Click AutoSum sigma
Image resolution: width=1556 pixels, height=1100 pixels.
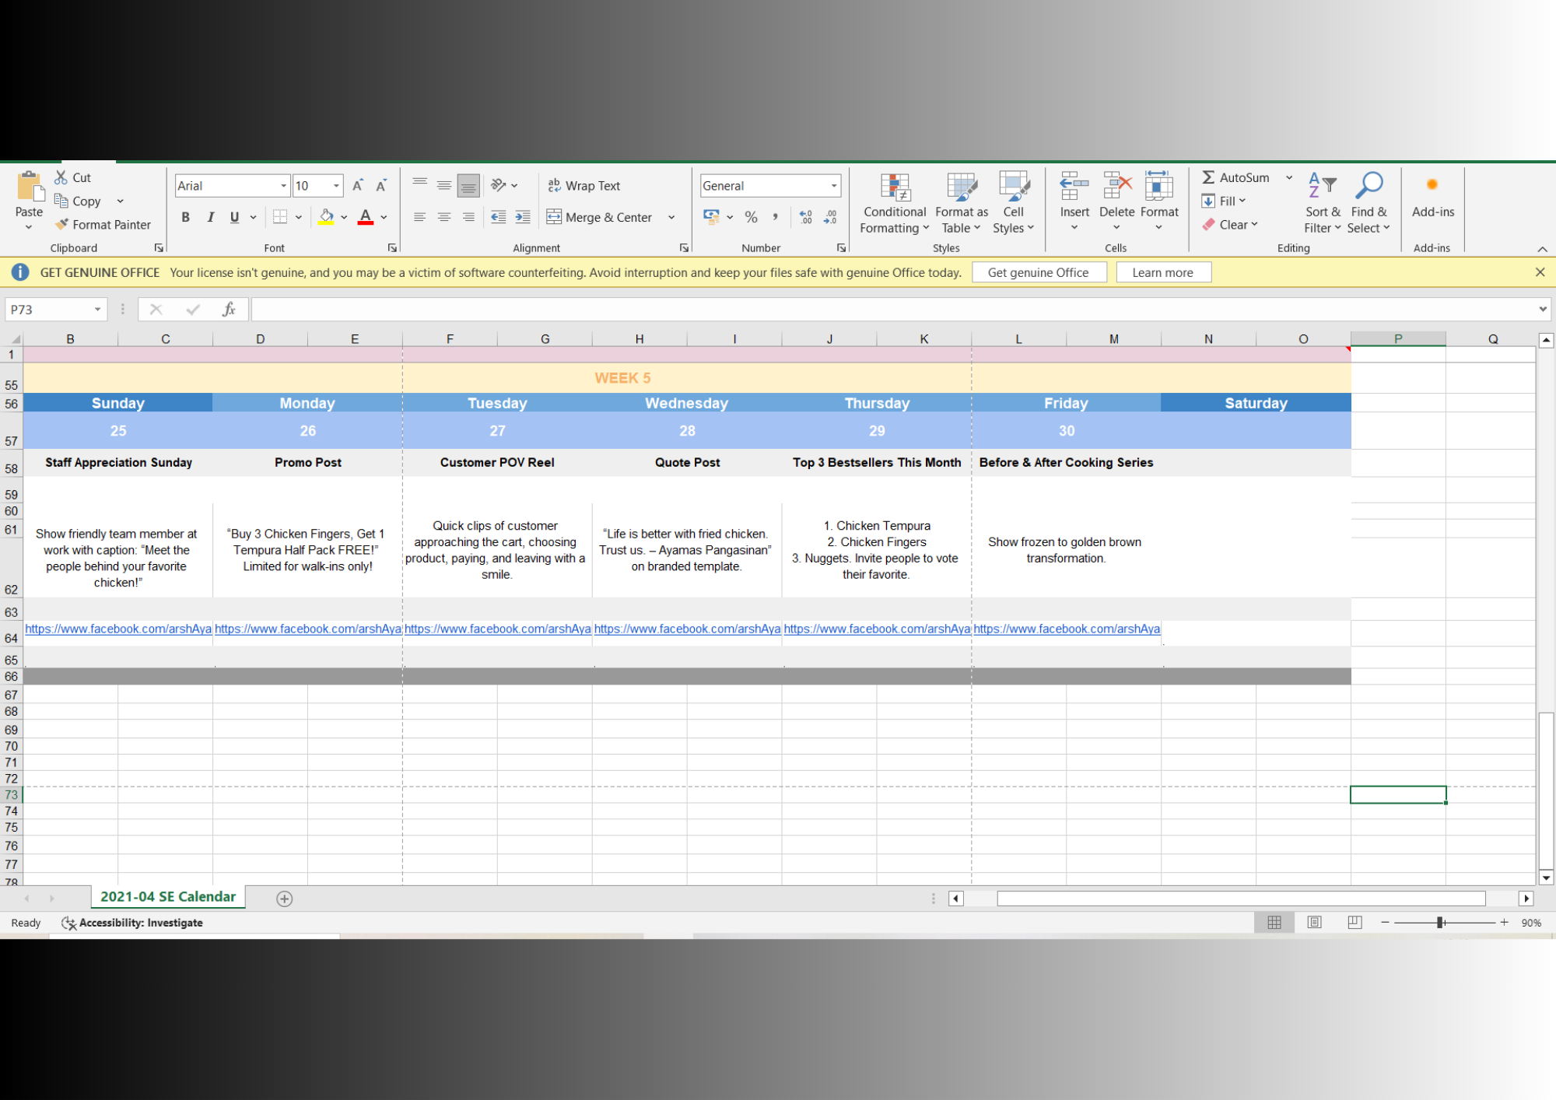(1208, 177)
